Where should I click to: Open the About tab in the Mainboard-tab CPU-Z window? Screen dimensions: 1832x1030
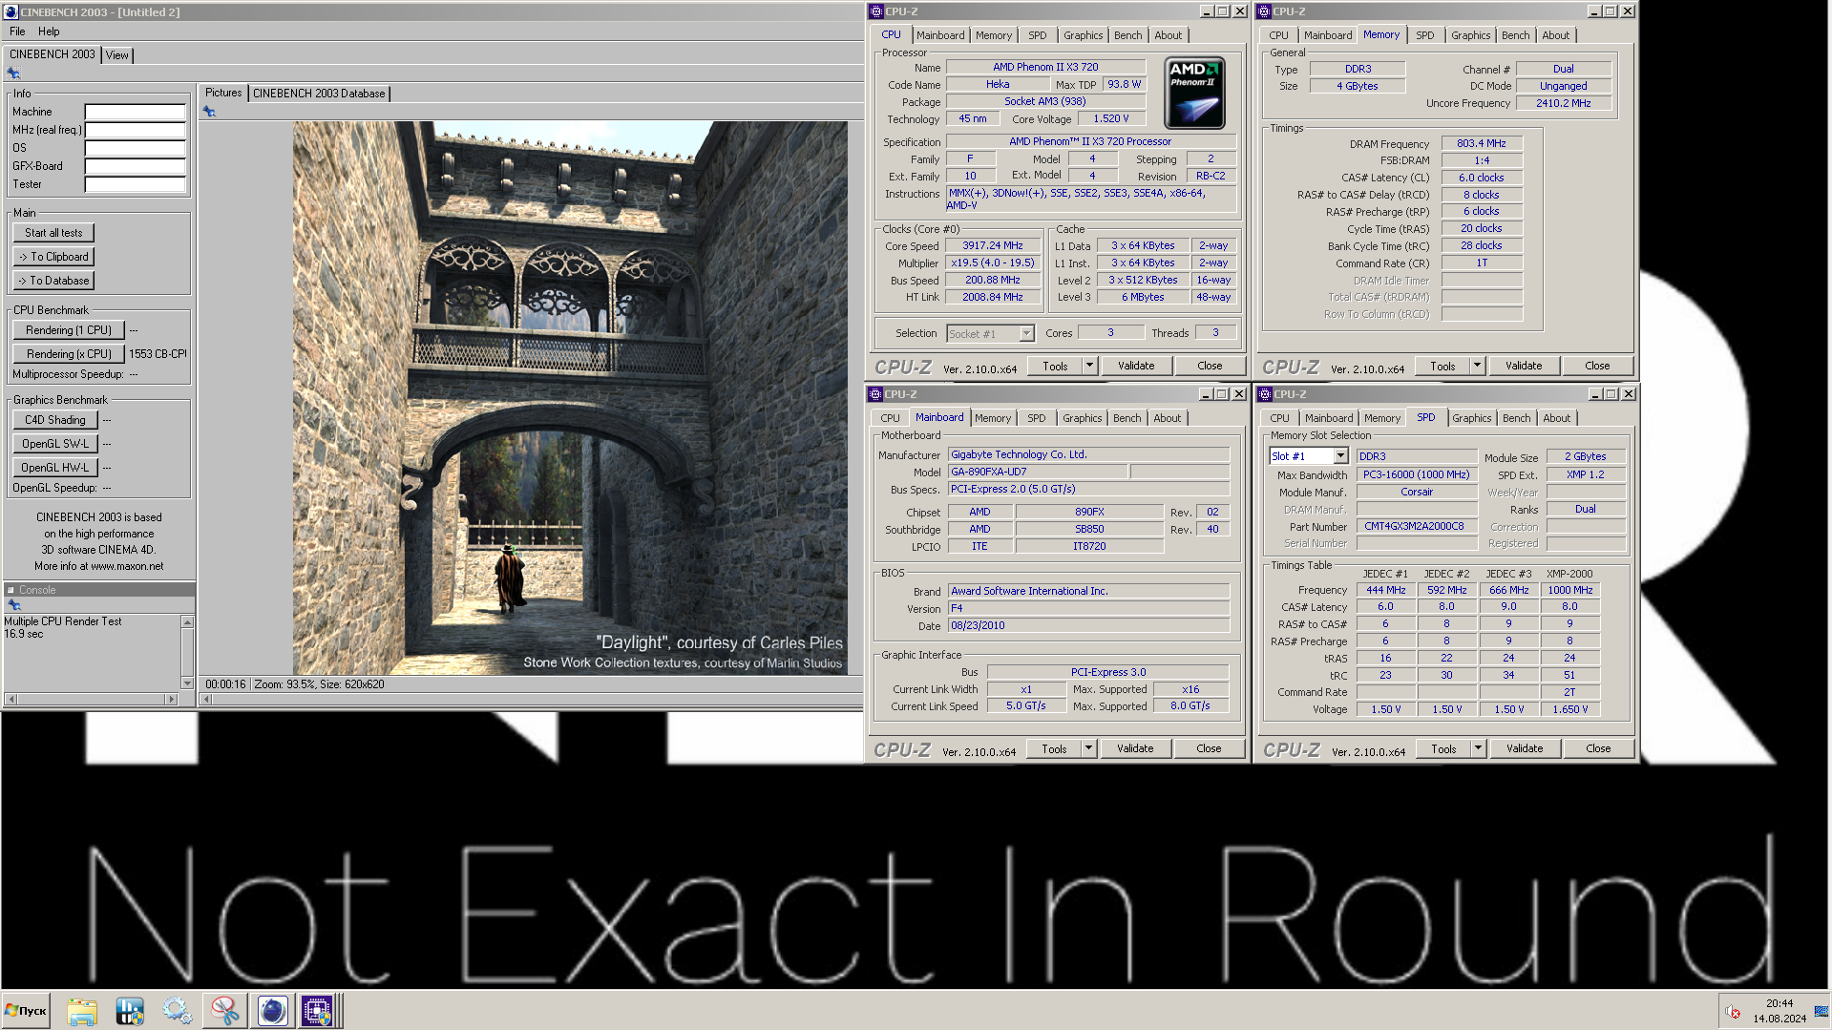click(x=1167, y=418)
